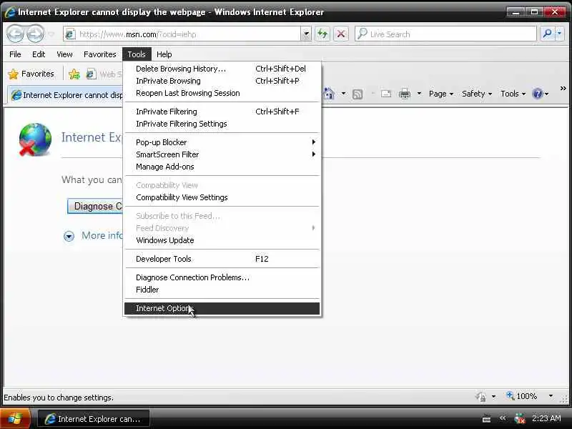Choose Windows Update
The height and width of the screenshot is (429, 572).
pyautogui.click(x=222, y=240)
